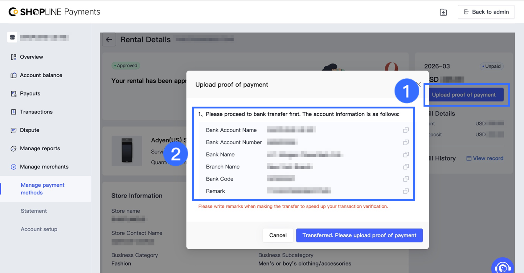Select Payouts from sidebar
The height and width of the screenshot is (273, 524).
click(30, 94)
